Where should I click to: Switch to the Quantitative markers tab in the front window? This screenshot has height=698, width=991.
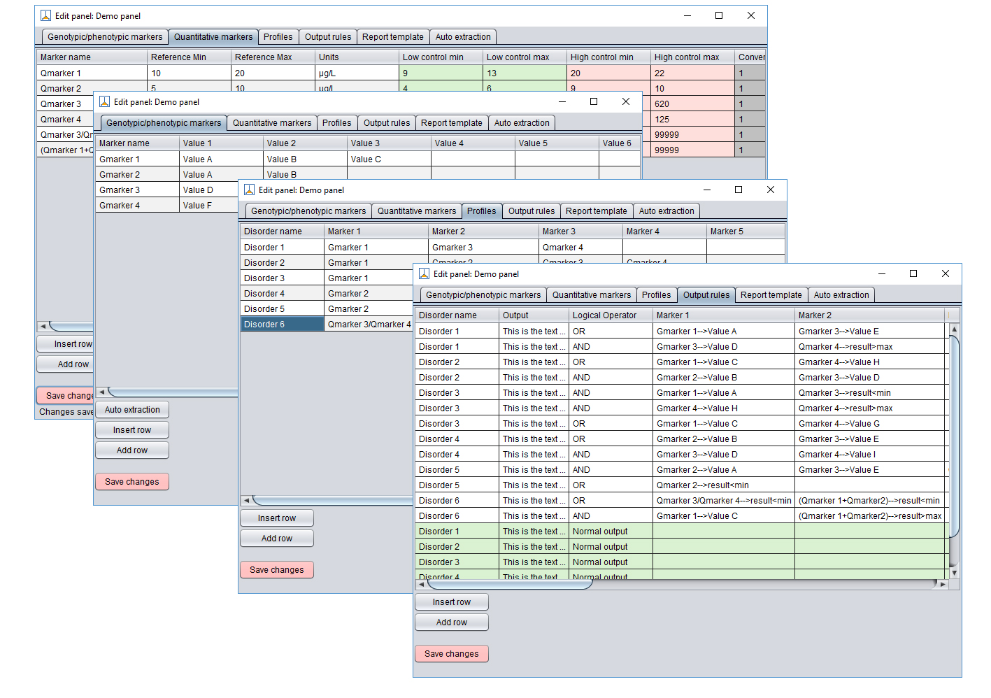(591, 294)
